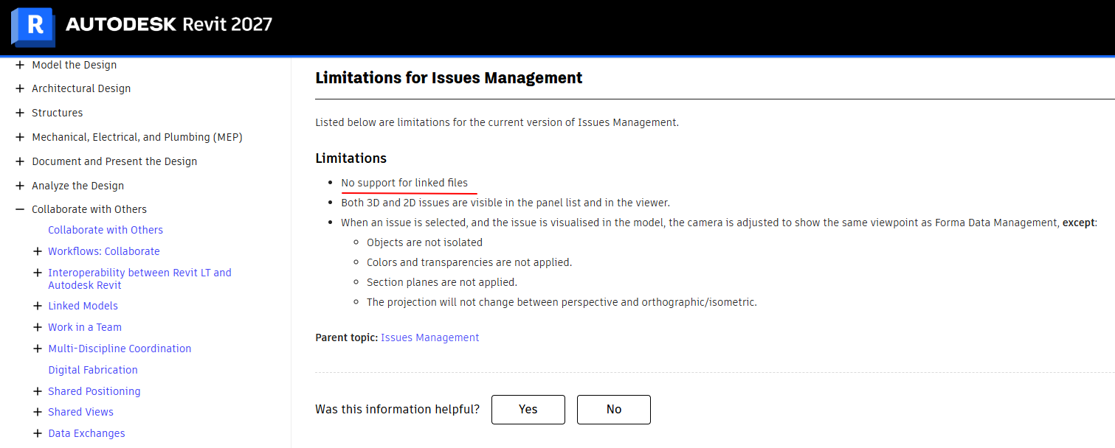Open the Structures topic
Viewport: 1115px width, 448px height.
[x=57, y=113]
